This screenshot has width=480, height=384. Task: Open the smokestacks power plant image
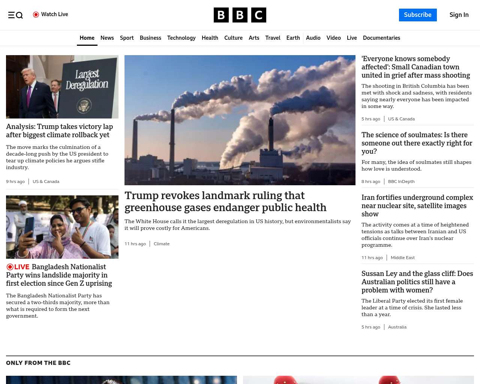(x=240, y=120)
